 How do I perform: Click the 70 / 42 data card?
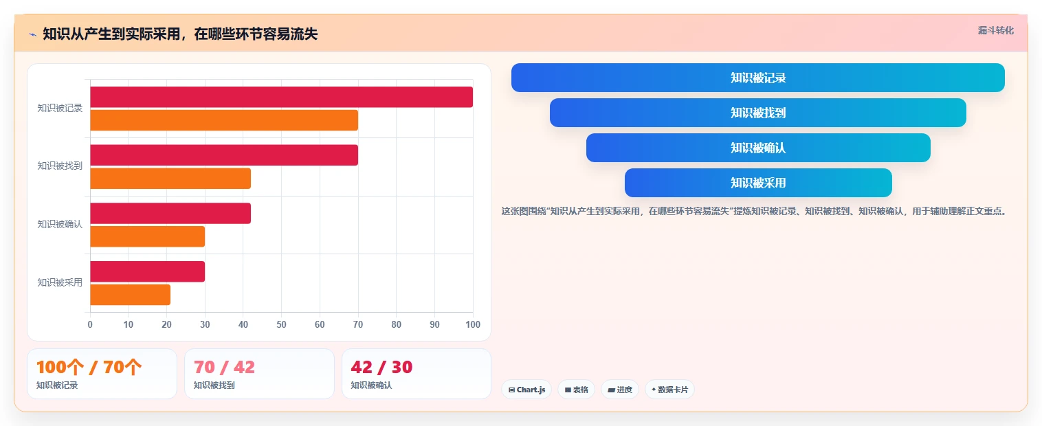pyautogui.click(x=259, y=374)
